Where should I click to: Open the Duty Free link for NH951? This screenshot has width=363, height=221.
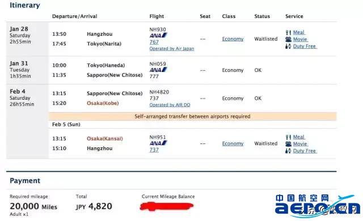tap(305, 151)
